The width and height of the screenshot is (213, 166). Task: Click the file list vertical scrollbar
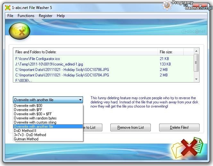(196, 62)
